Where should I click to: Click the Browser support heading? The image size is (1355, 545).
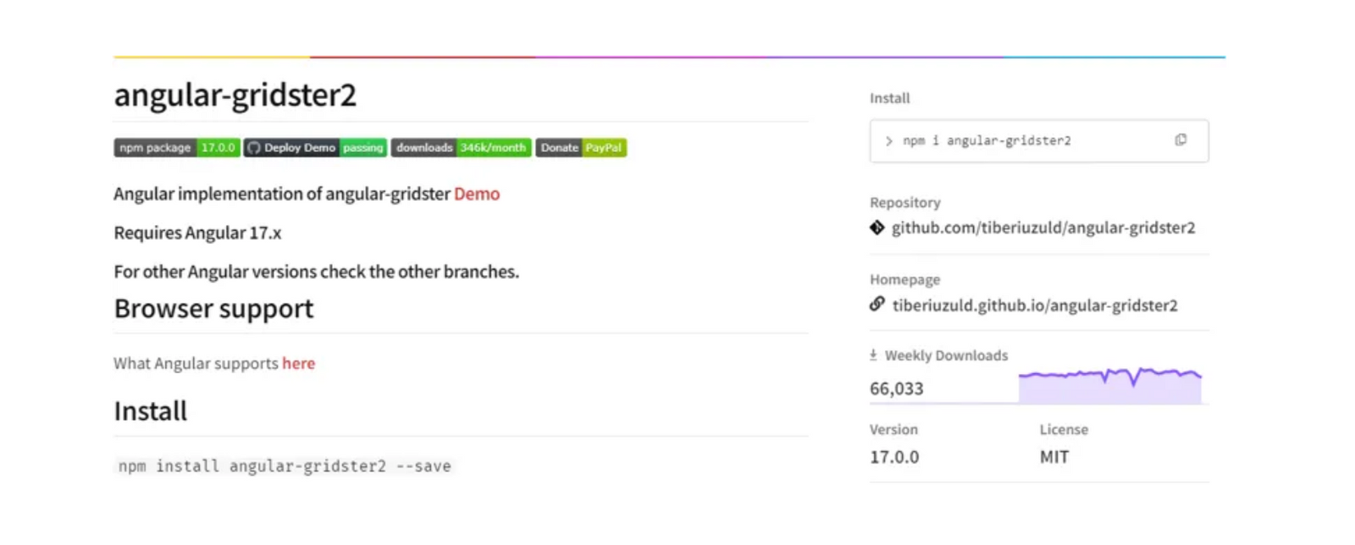pos(213,308)
